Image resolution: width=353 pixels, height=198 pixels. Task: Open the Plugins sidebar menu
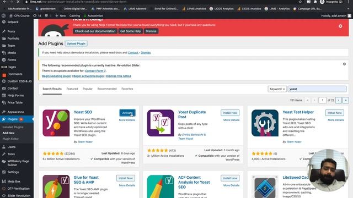[x=16, y=119]
